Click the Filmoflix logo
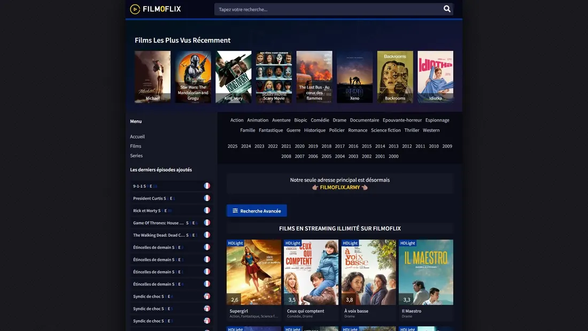 155,9
